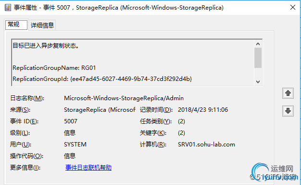Go to the previous event with up arrow button

pyautogui.click(x=288, y=93)
